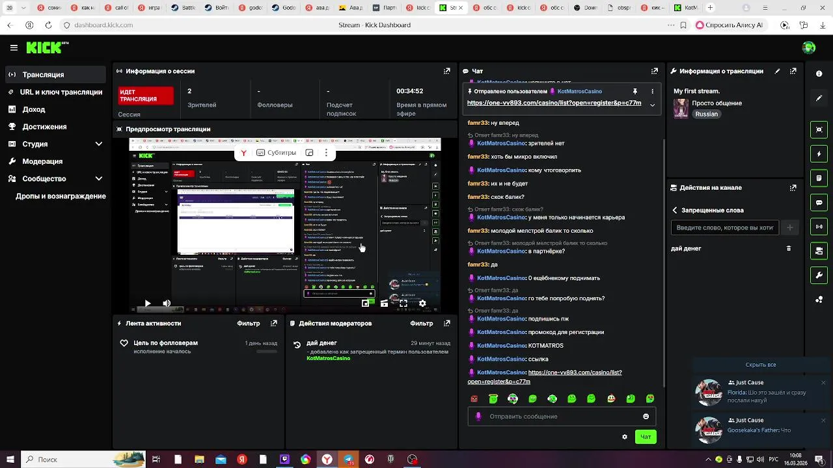Click the pencil icon in right rail
Screen dimensions: 833x468
point(819,98)
